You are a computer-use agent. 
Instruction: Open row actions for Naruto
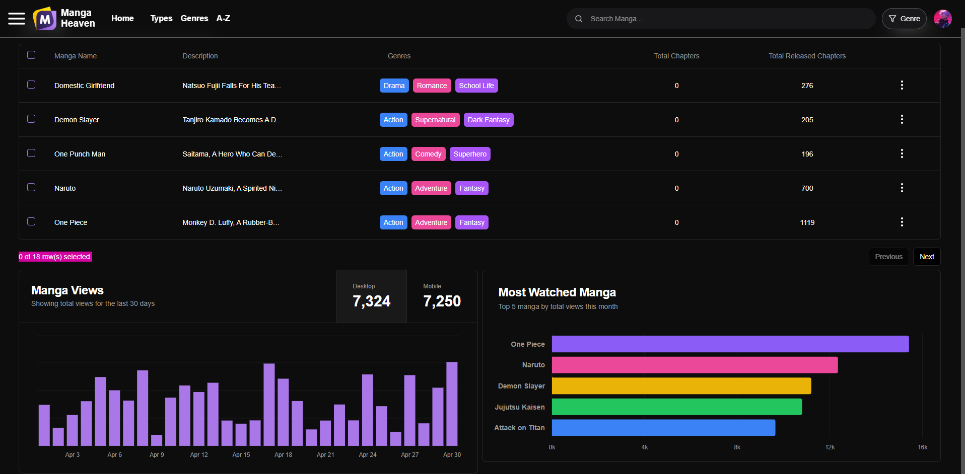[902, 188]
